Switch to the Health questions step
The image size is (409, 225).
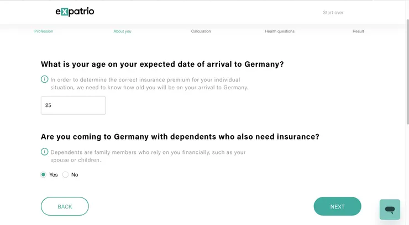(x=279, y=31)
